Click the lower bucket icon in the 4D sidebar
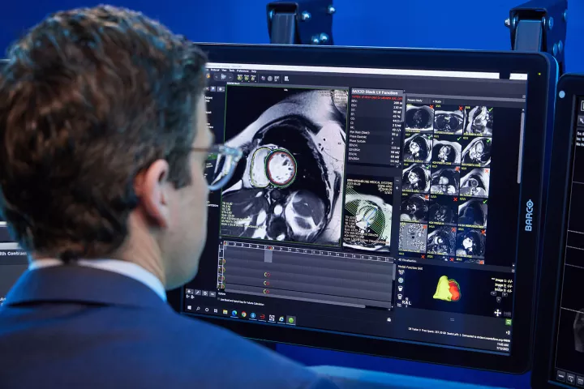This screenshot has height=389, width=584. click(400, 297)
